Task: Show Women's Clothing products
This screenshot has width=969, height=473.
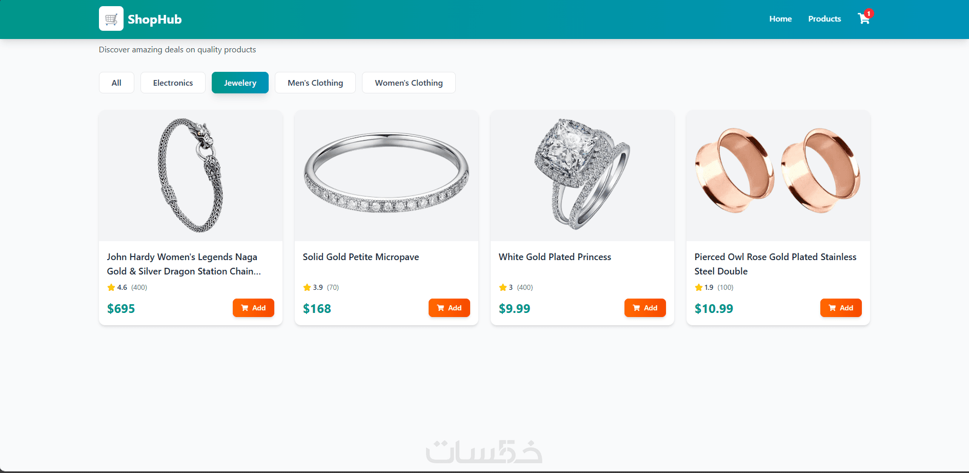Action: click(x=409, y=83)
